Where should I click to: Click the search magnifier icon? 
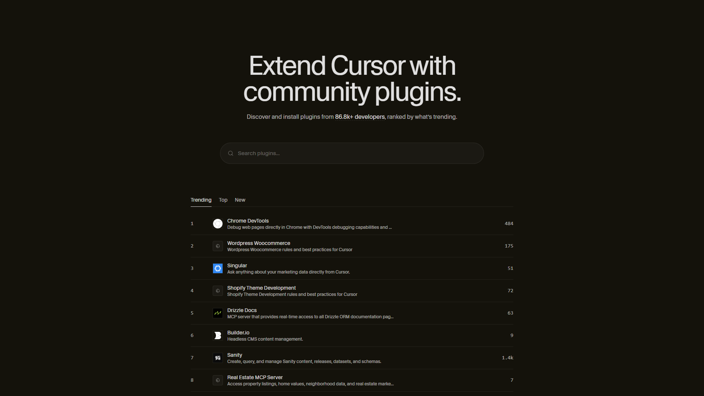pyautogui.click(x=231, y=153)
